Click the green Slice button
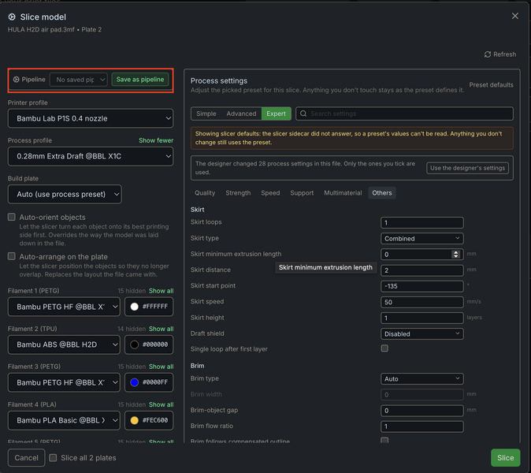 tap(505, 458)
